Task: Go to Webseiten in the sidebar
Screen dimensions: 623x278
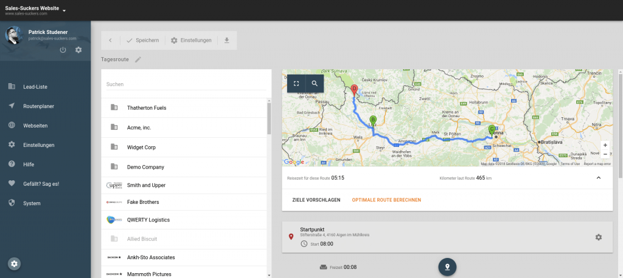Action: (35, 126)
